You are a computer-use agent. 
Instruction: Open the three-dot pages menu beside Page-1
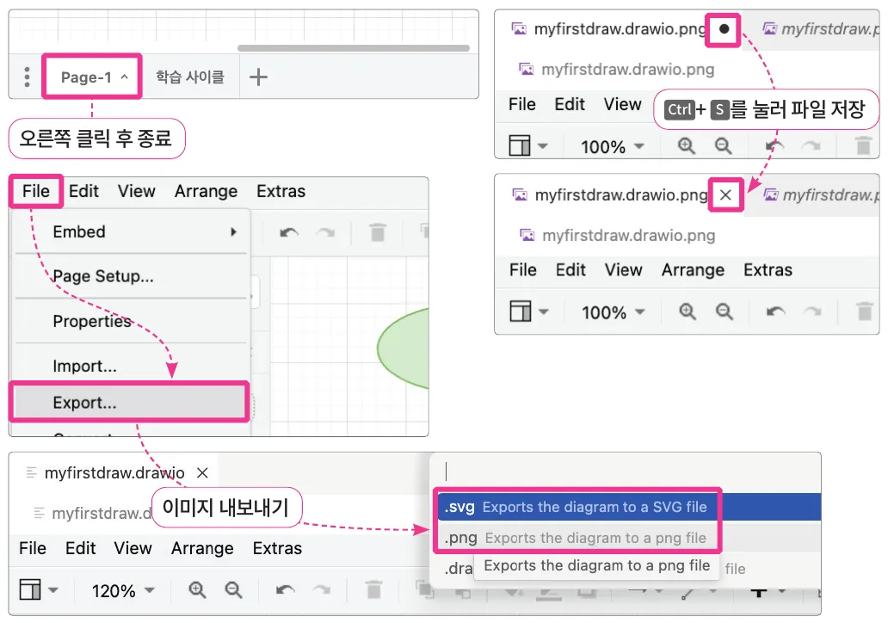coord(27,77)
